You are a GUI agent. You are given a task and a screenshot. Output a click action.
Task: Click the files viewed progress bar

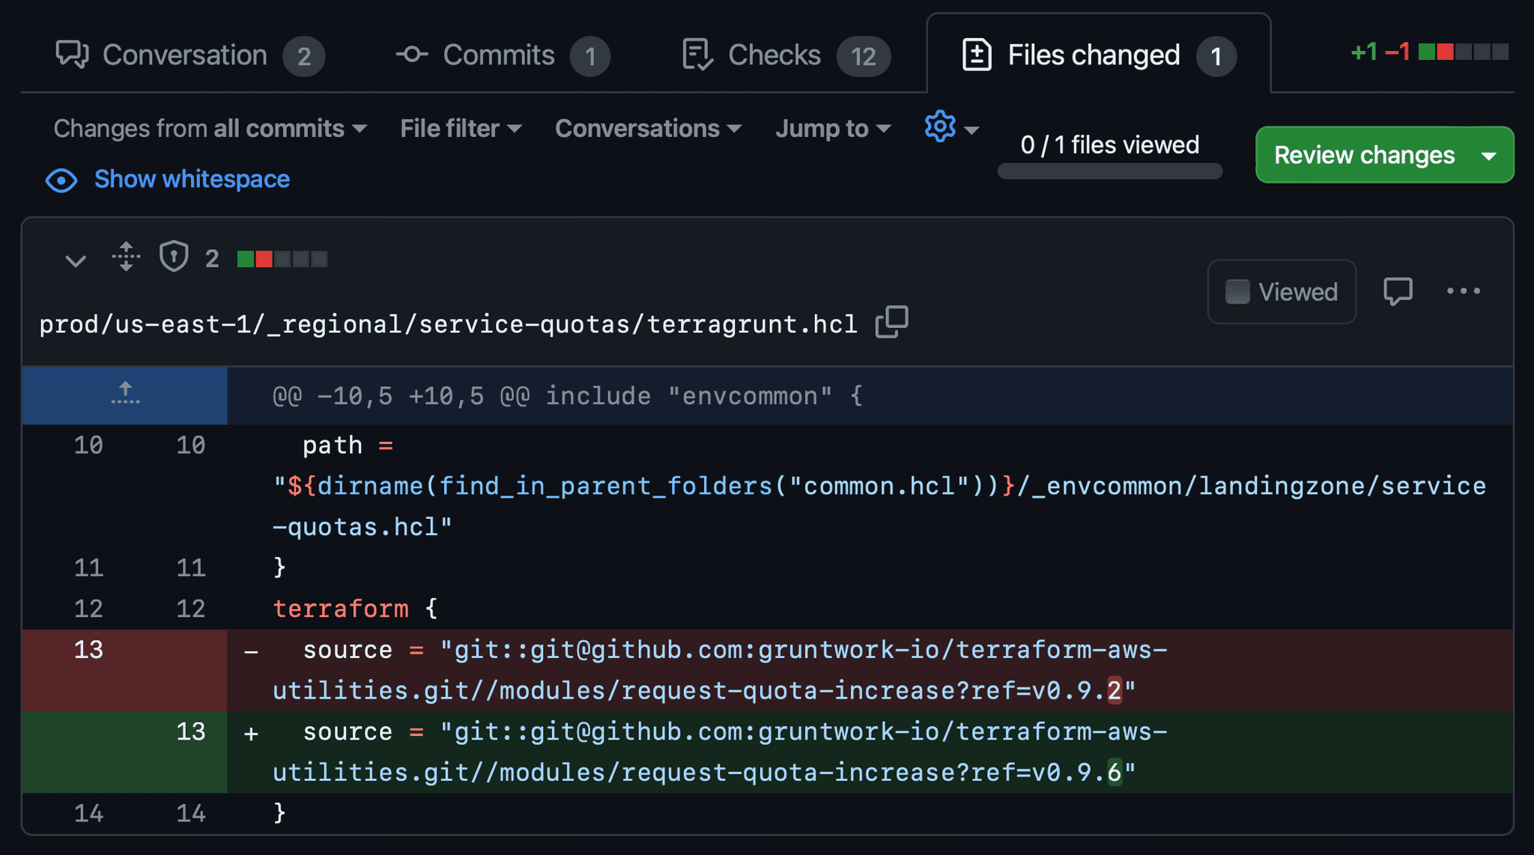pos(1109,171)
